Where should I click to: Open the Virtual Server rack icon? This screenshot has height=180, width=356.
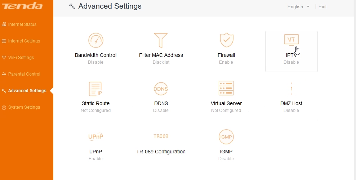pyautogui.click(x=226, y=88)
